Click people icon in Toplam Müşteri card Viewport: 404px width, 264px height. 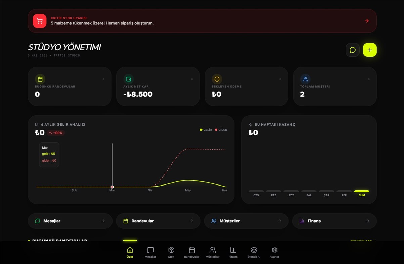pos(305,79)
